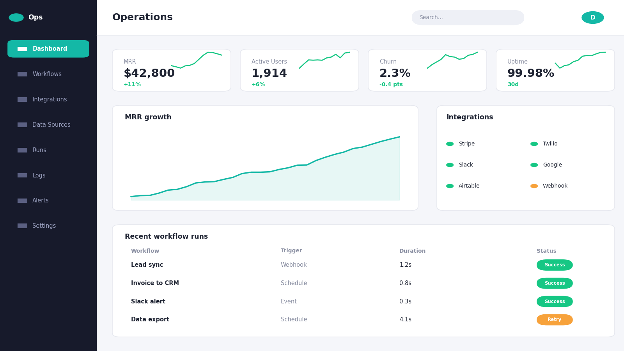Click the +6% change label

coord(258,85)
